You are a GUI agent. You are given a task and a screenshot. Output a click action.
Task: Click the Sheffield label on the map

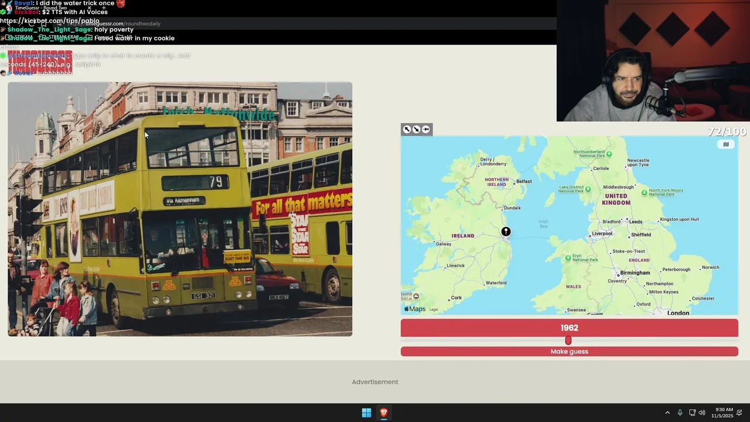tap(641, 234)
